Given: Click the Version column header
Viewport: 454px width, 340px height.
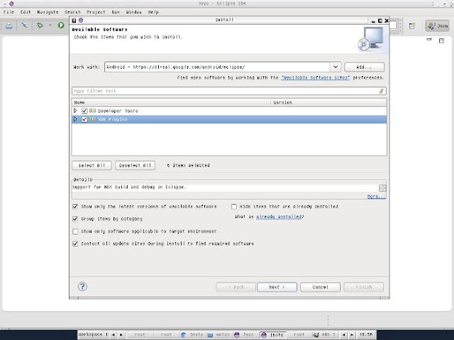Looking at the screenshot, I should tap(328, 102).
